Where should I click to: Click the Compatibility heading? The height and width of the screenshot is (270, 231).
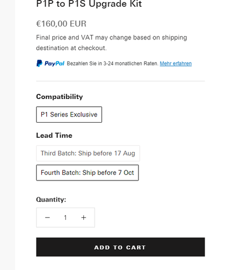pos(59,97)
